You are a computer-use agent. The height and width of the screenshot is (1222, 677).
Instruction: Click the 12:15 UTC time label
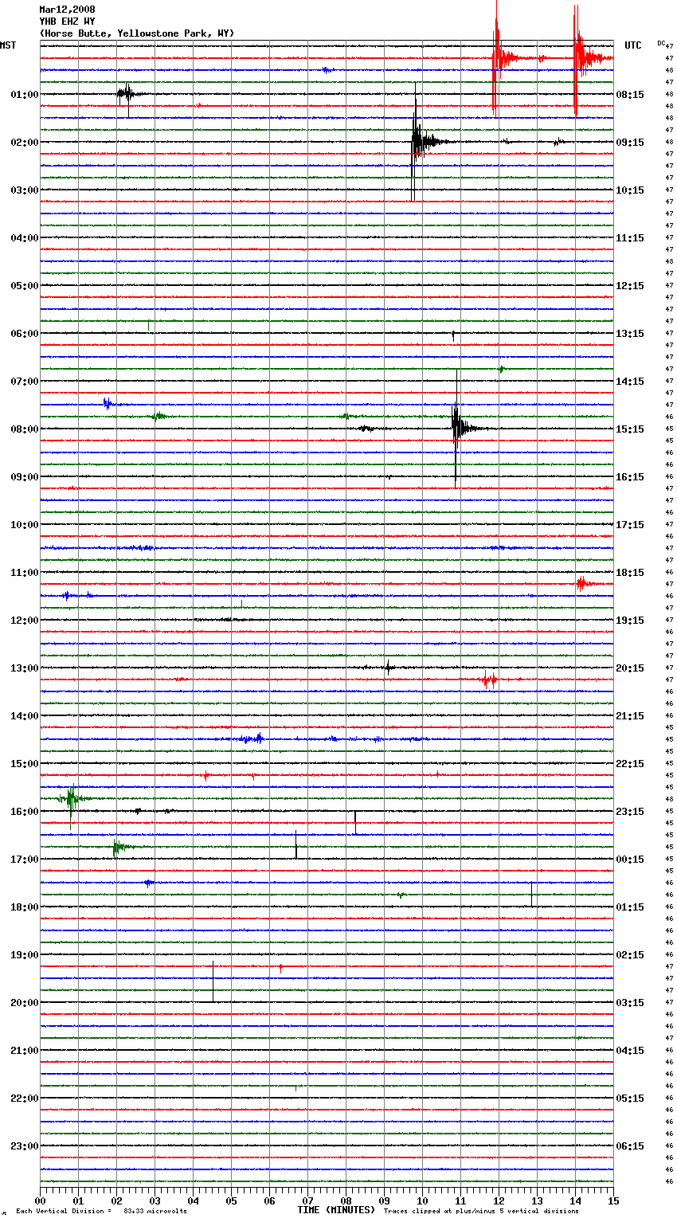[x=630, y=286]
